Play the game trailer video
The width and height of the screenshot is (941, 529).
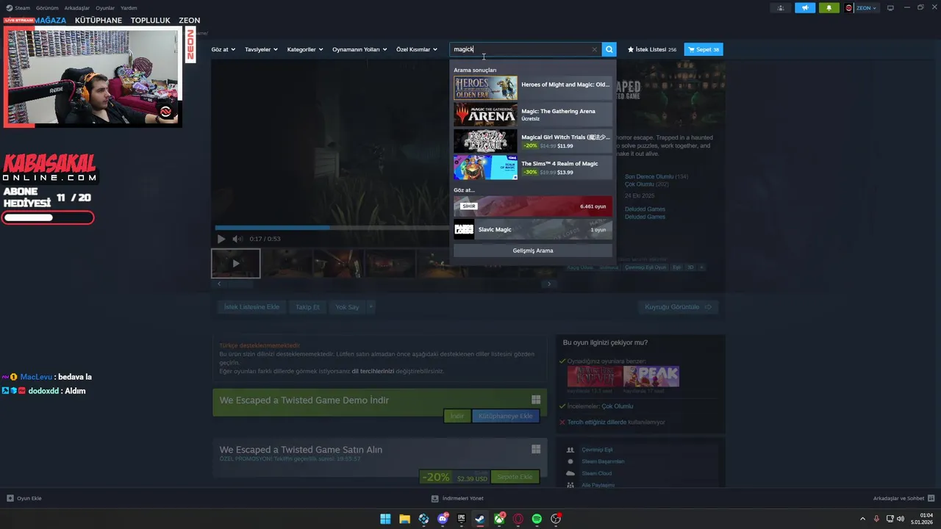221,239
